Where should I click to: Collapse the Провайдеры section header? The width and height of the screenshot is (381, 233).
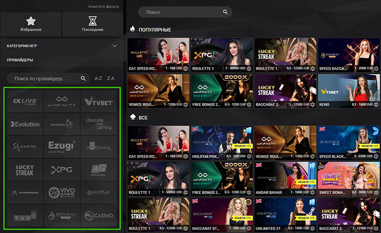(20, 60)
